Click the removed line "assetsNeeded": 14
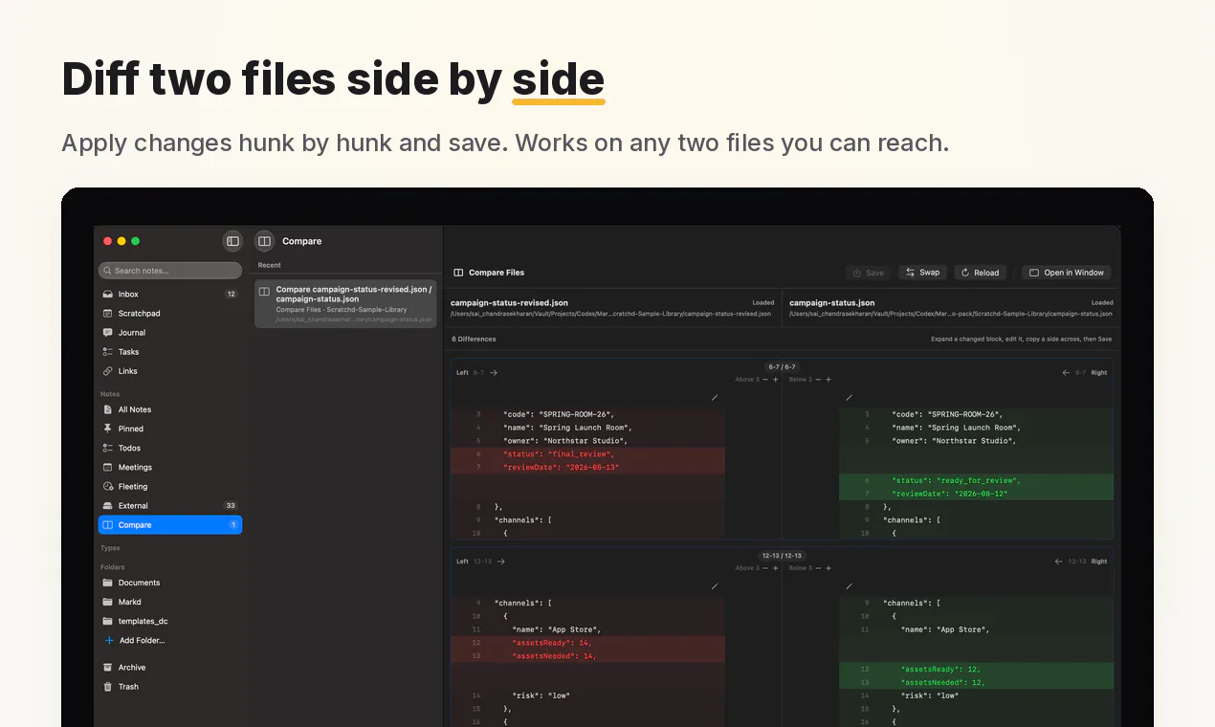The height and width of the screenshot is (727, 1215). point(554,656)
